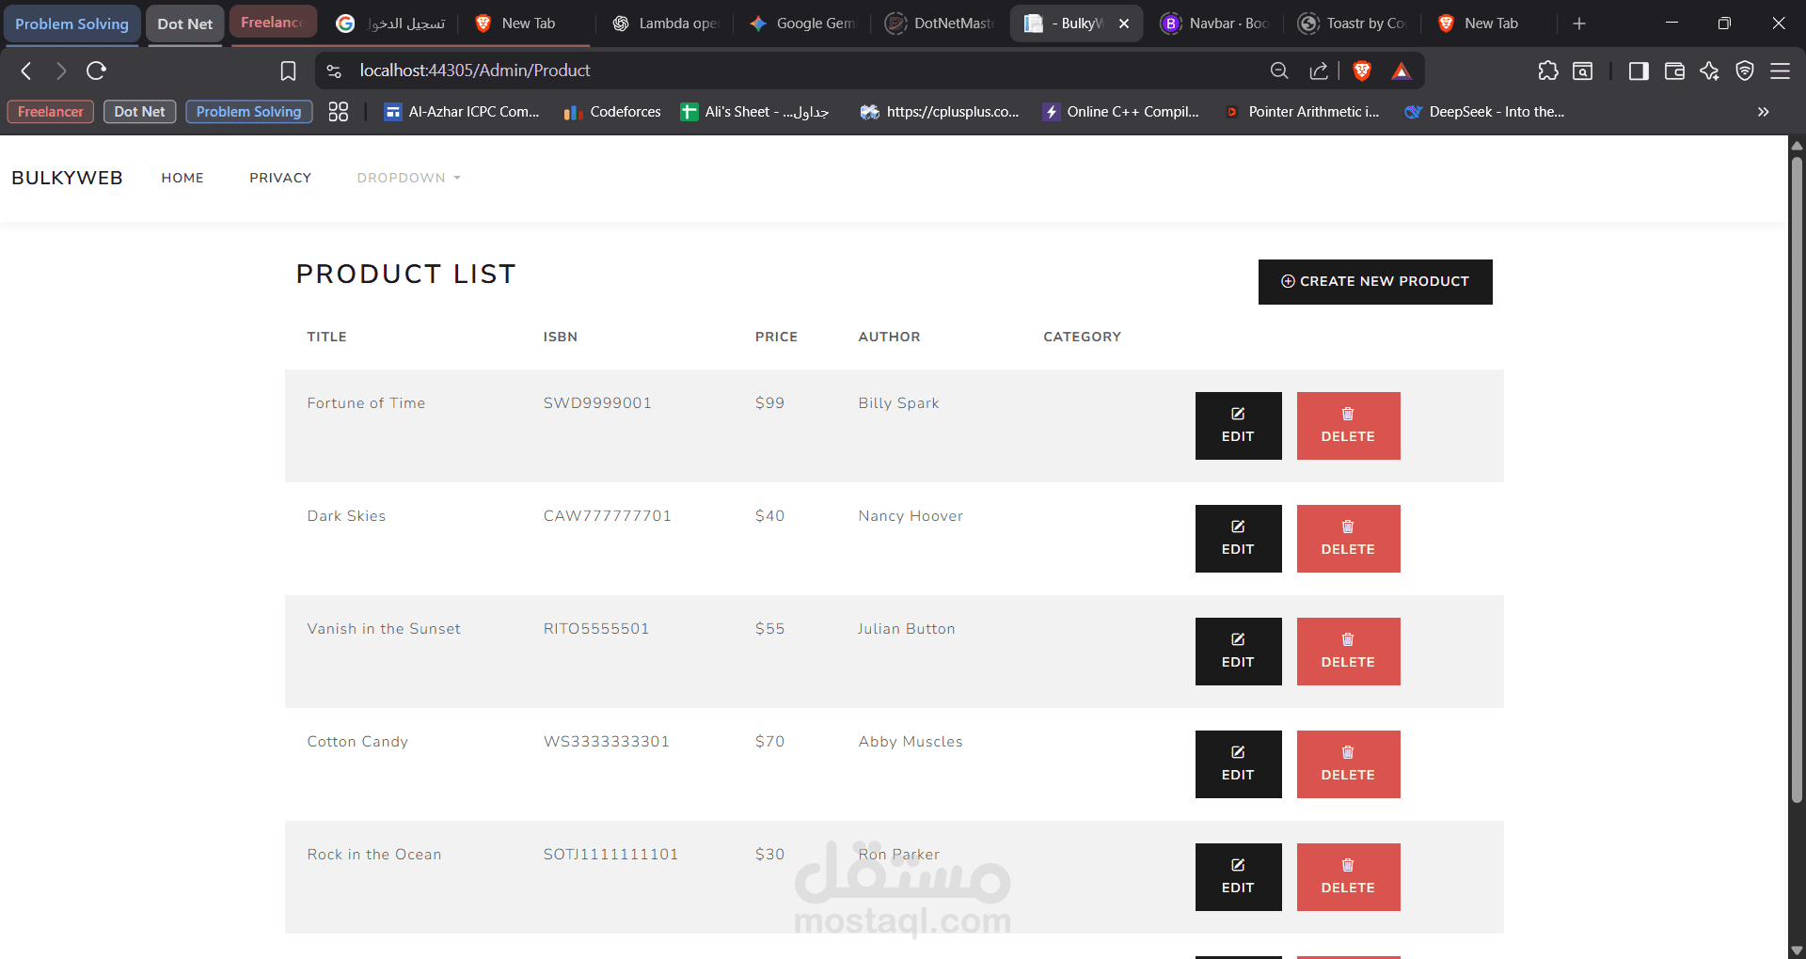Click the toolbar icon right of the extensions puzzle
This screenshot has height=959, width=1806.
(1583, 71)
